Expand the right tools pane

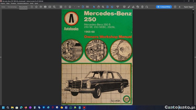tap(195, 57)
